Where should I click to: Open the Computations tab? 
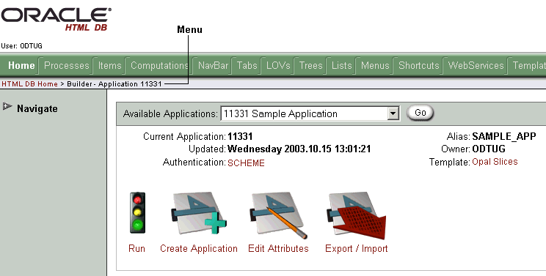coord(159,66)
